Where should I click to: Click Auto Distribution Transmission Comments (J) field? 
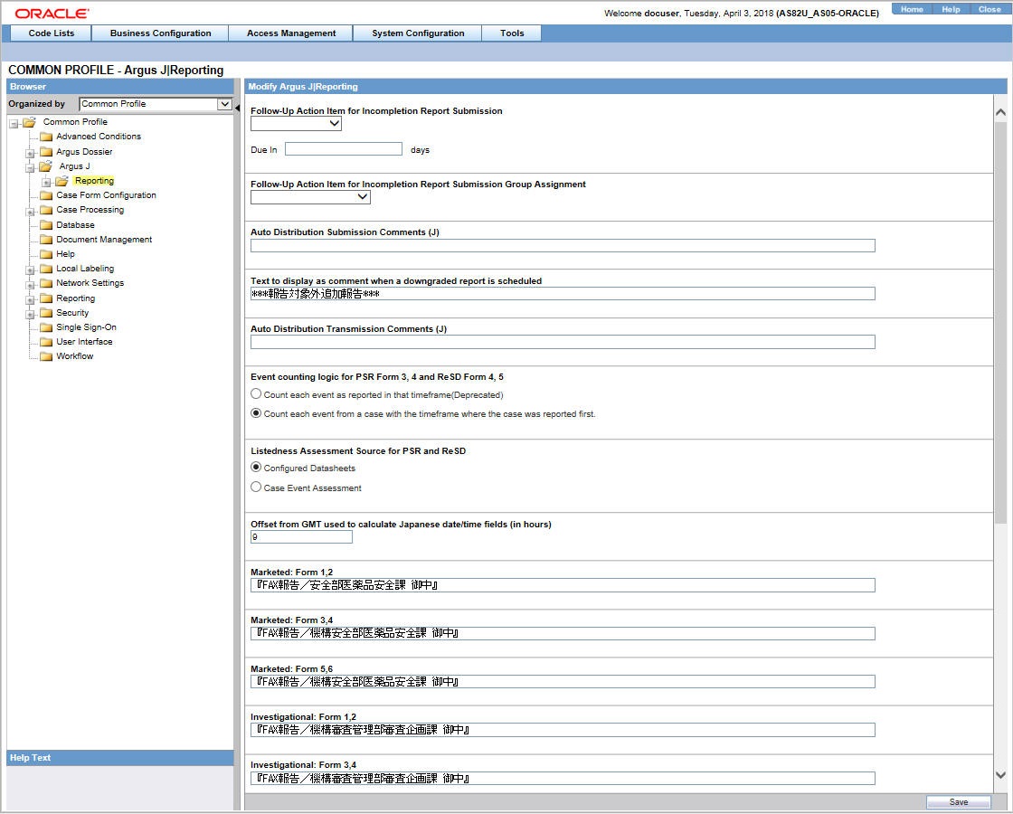563,342
